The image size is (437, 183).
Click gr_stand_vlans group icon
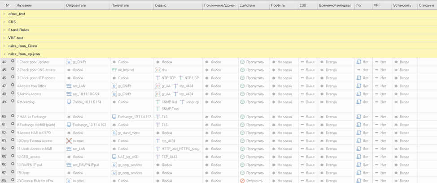(x=114, y=133)
